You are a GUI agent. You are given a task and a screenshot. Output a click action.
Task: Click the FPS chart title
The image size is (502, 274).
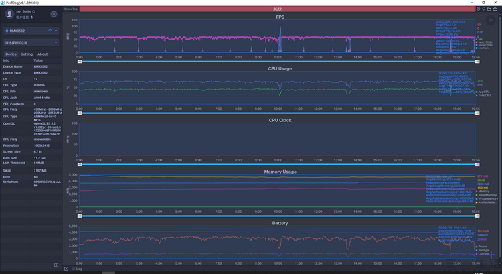pos(280,17)
